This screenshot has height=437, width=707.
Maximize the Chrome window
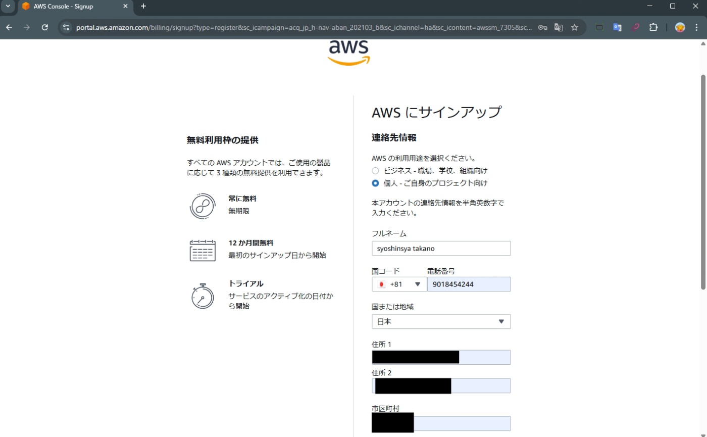tap(673, 6)
